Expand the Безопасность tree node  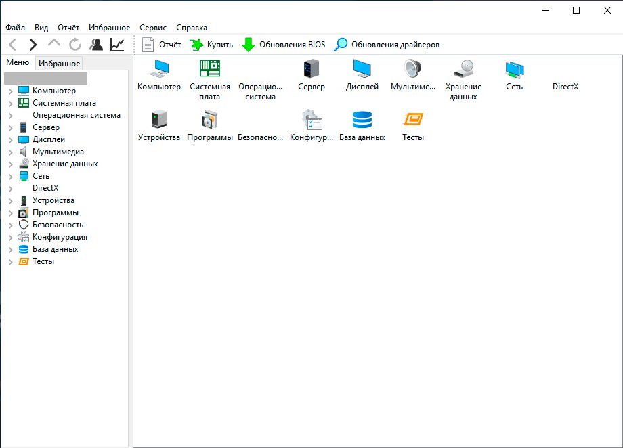pyautogui.click(x=11, y=225)
